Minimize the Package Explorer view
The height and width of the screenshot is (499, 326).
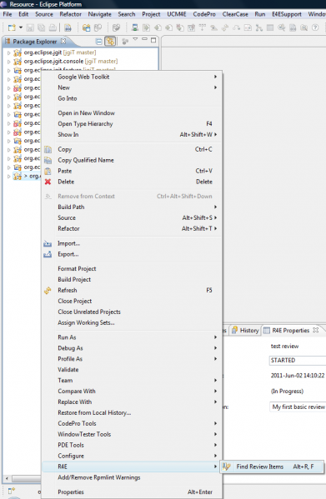tap(144, 39)
